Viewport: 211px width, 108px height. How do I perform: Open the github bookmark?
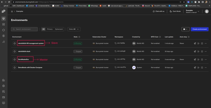(x=5, y=6)
